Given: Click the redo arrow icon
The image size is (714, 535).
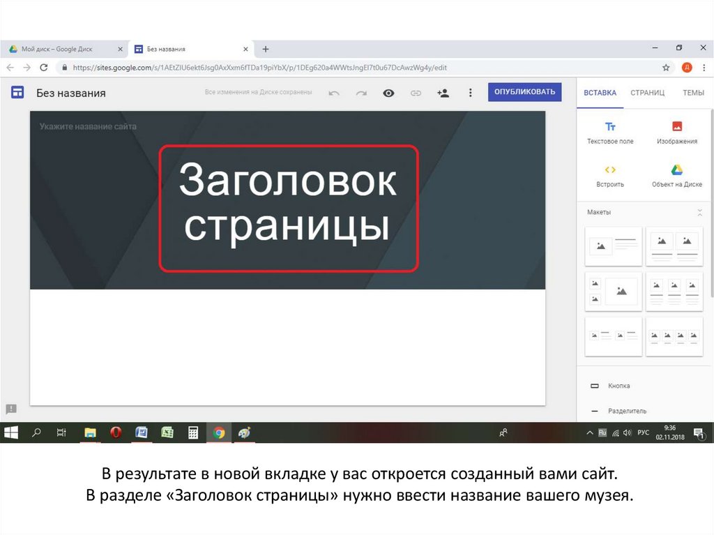Looking at the screenshot, I should pyautogui.click(x=361, y=93).
